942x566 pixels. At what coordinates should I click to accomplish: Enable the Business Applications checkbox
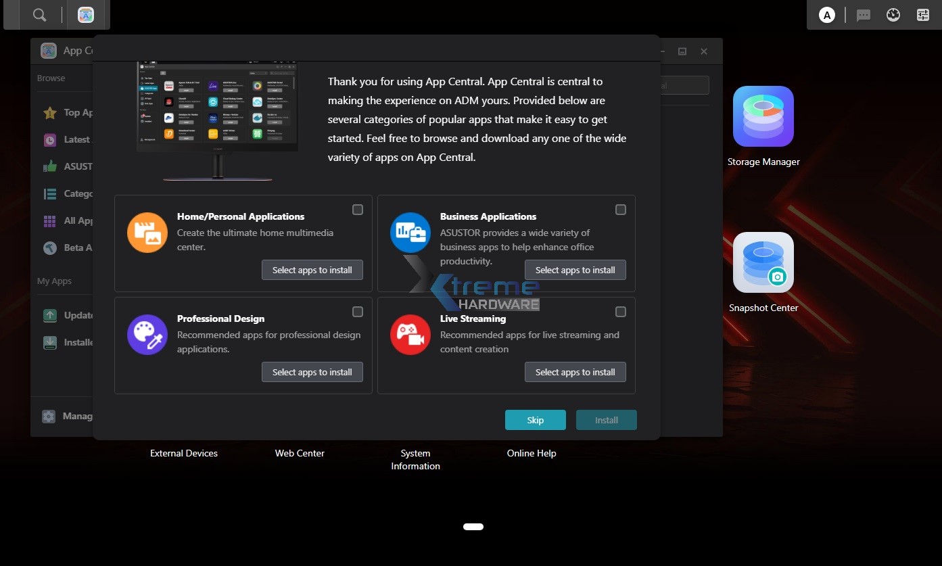pos(621,210)
